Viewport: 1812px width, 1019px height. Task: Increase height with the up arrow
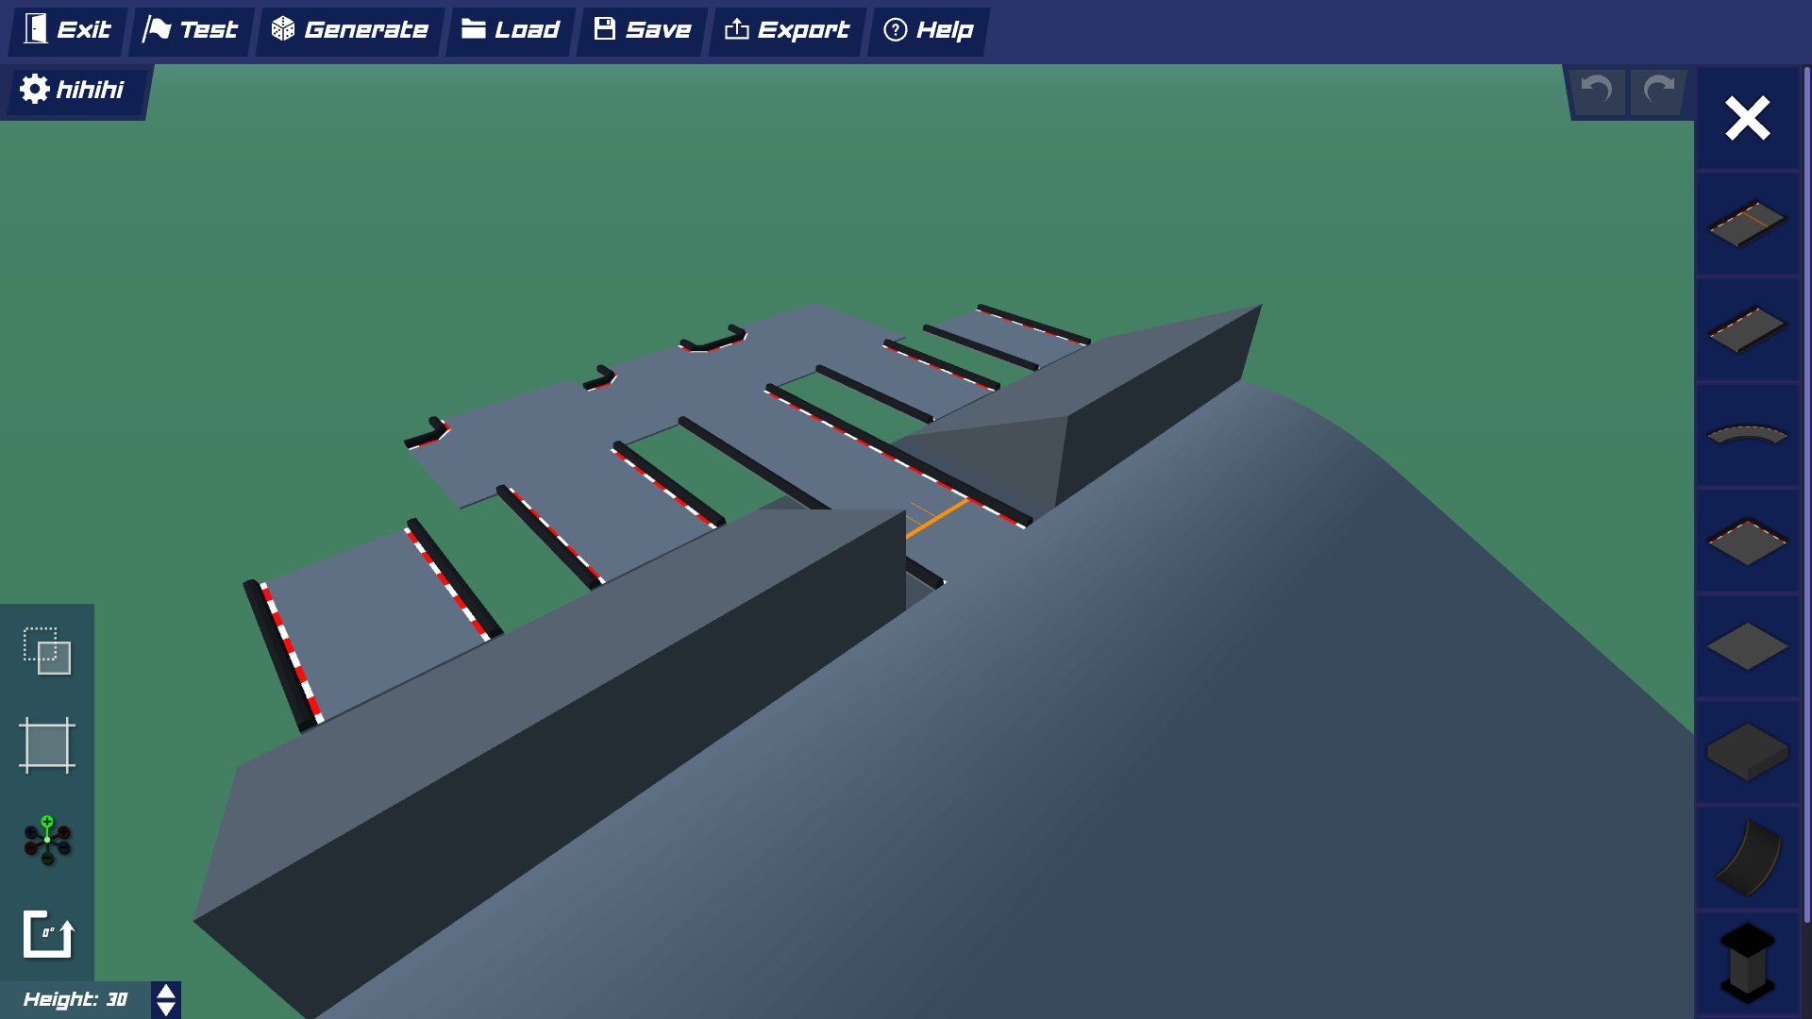pos(166,992)
